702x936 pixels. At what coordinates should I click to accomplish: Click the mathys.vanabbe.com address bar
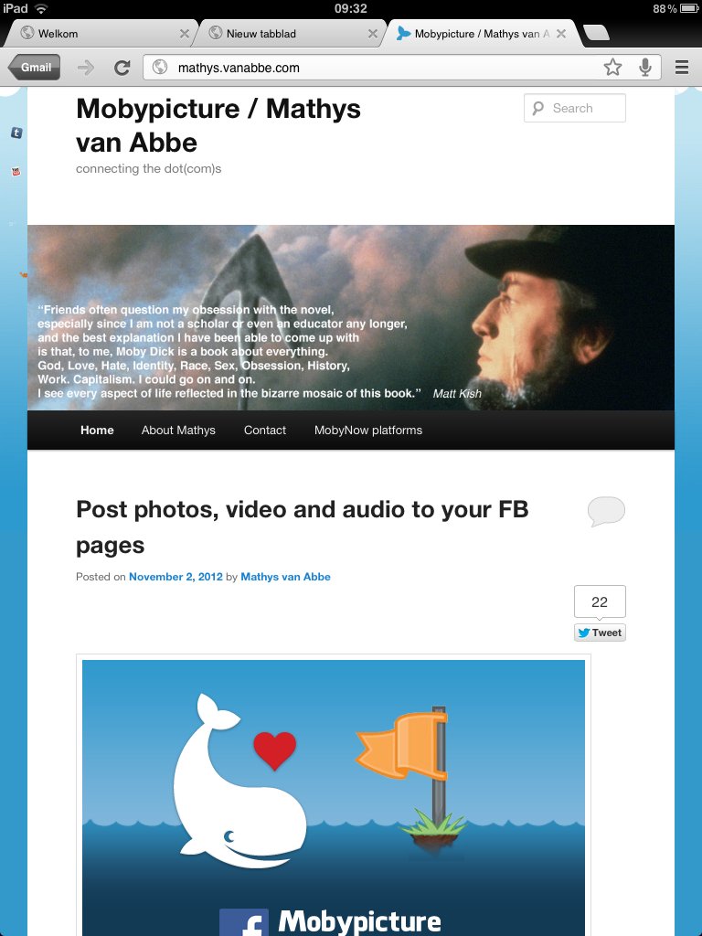point(378,68)
